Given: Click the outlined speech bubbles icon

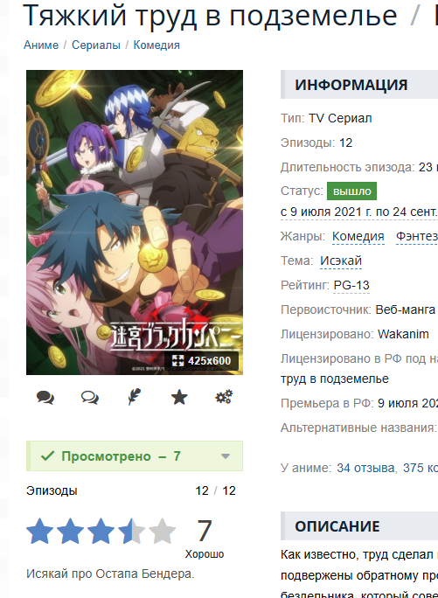Looking at the screenshot, I should [90, 398].
